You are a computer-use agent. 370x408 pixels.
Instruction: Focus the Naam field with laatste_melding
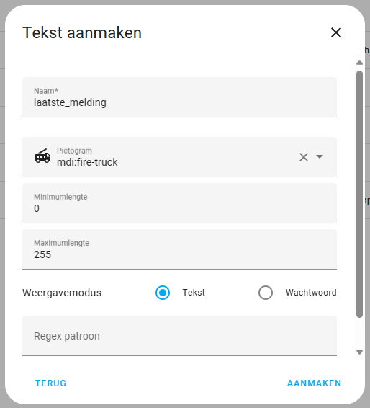click(179, 97)
